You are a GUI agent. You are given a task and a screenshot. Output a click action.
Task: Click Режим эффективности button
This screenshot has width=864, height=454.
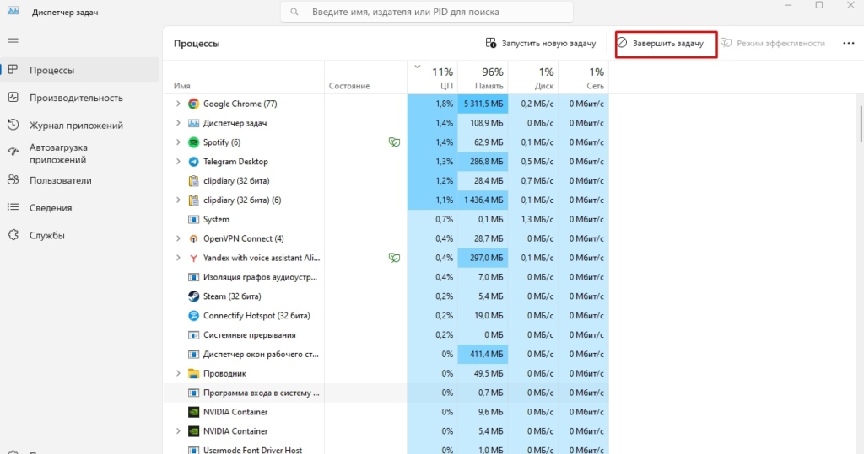pyautogui.click(x=773, y=44)
